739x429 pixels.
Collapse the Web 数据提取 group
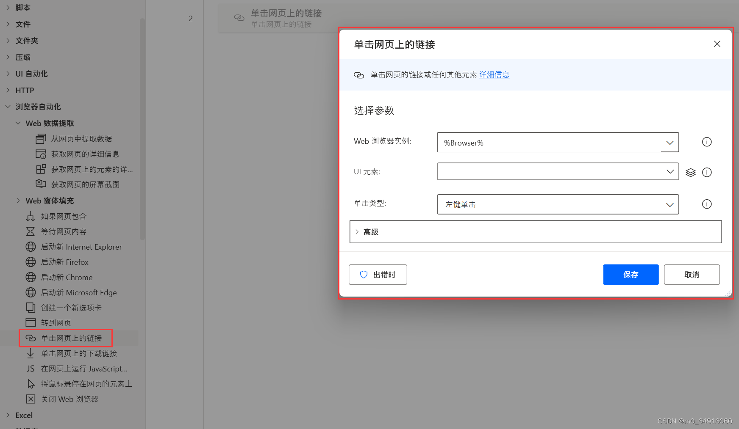[18, 123]
